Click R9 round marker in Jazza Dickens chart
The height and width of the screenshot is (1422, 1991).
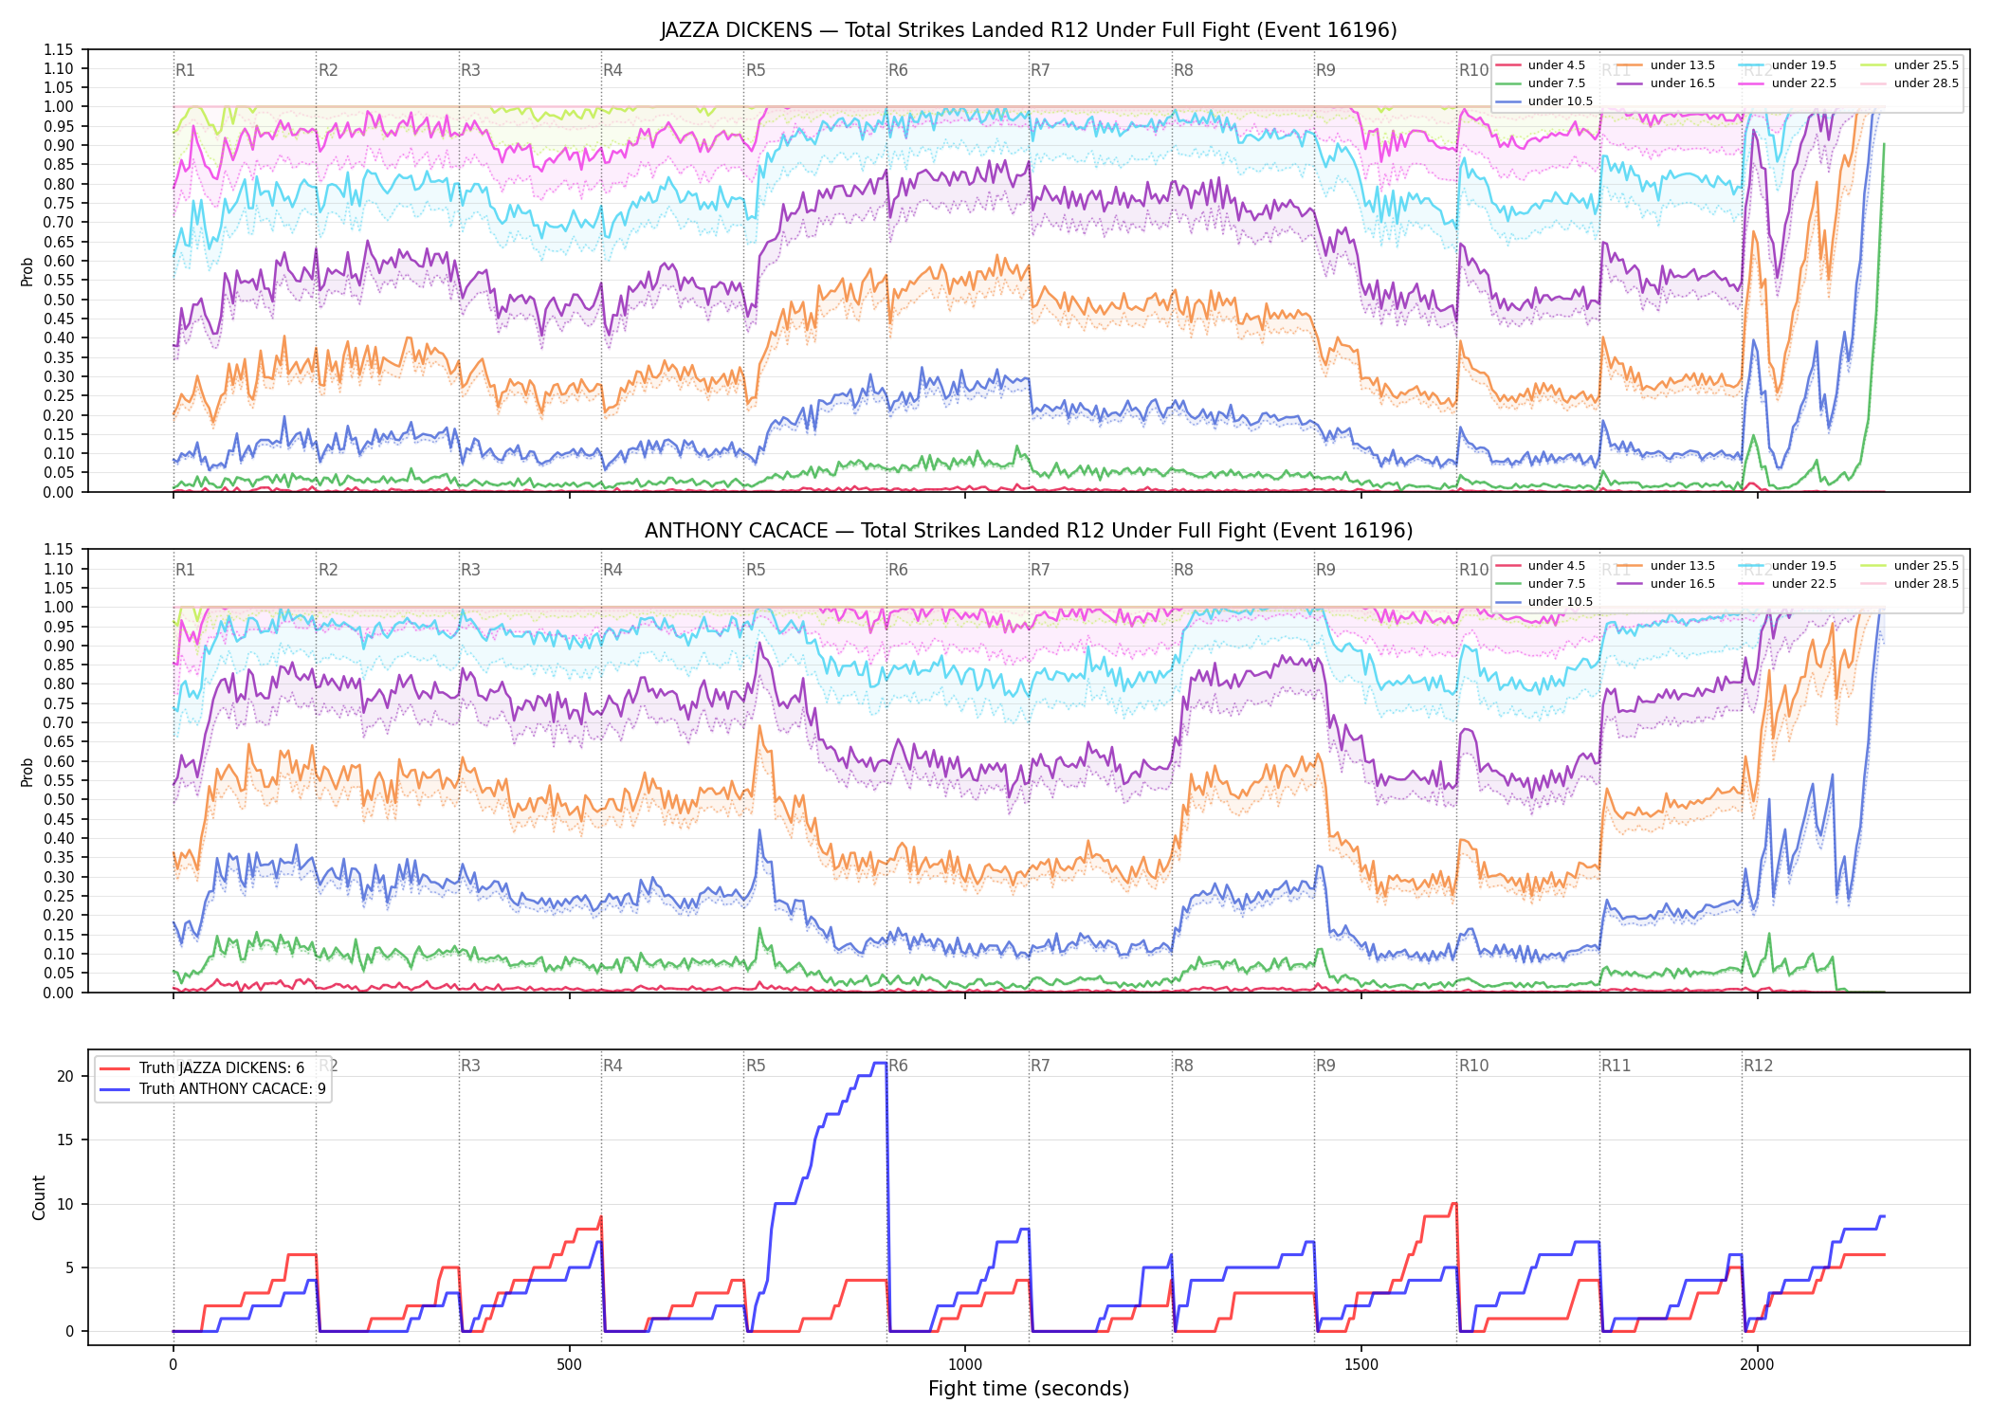click(1325, 70)
